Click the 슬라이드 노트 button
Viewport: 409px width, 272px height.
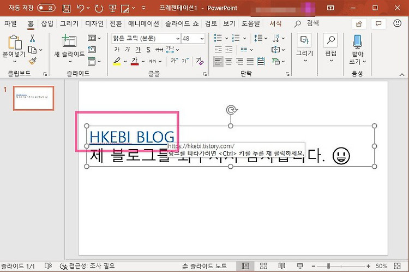coord(204,266)
